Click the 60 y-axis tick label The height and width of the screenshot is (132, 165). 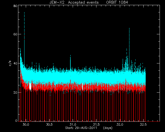pyautogui.click(x=15, y=34)
